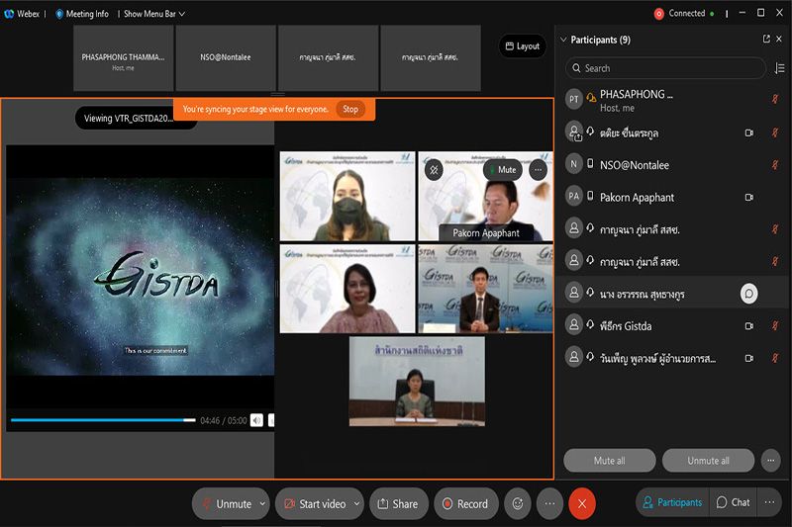Click the reactions smiley icon
Screen dimensions: 792x527
(516, 503)
